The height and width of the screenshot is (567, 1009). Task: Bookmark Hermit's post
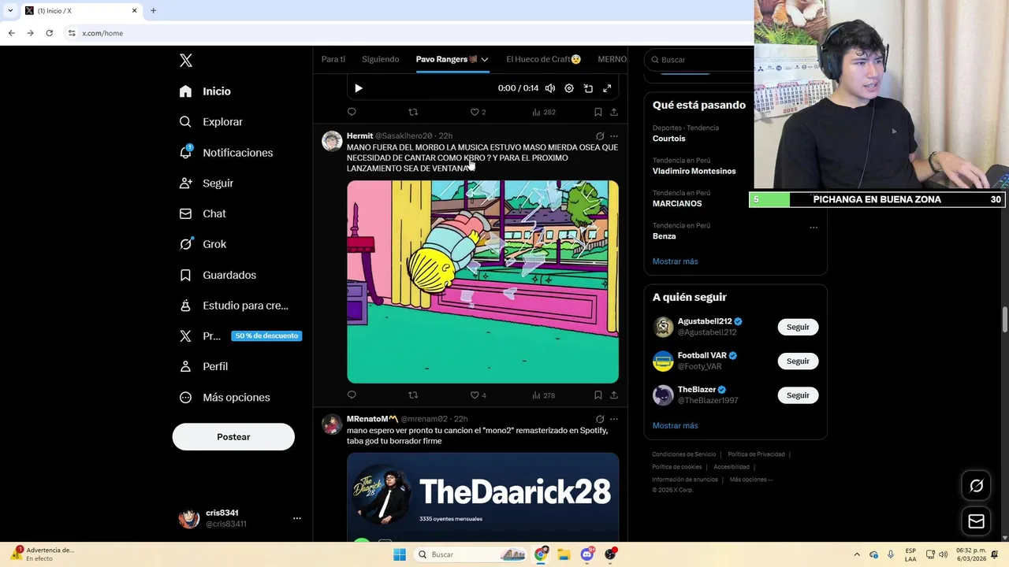(598, 395)
